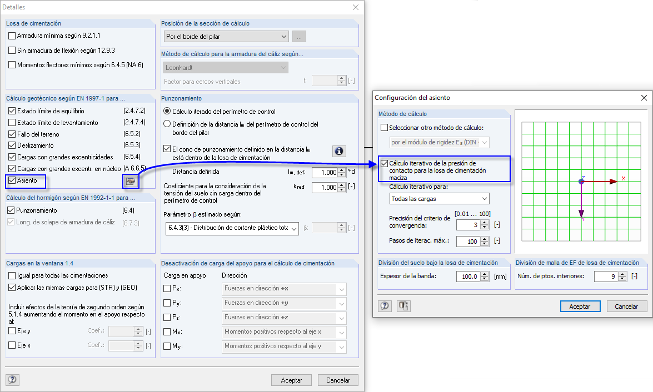653x392 pixels.
Task: Increase Pasos de iterac. máx. with the stepper
Action: point(485,239)
